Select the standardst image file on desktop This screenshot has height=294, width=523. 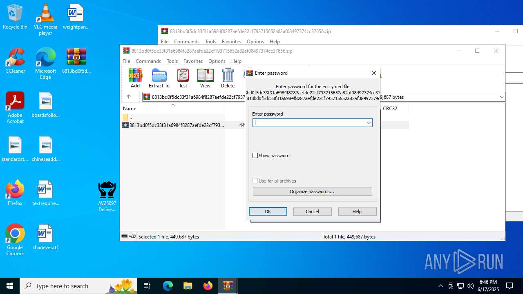coord(15,149)
